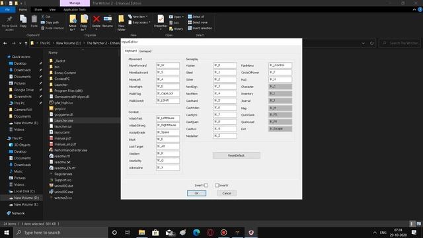Image resolution: width=423 pixels, height=238 pixels.
Task: Click the New folder icon
Action: pyautogui.click(x=121, y=19)
